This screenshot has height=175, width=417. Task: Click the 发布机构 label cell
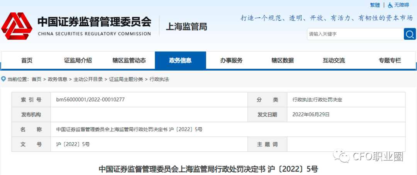31,115
